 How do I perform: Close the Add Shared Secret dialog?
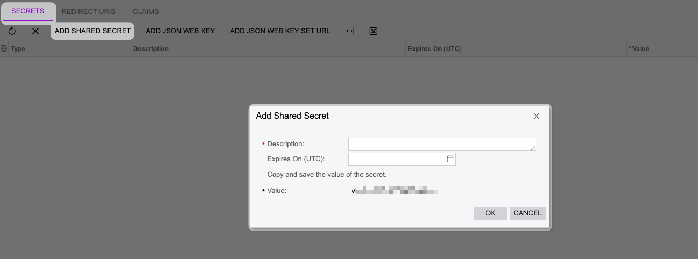536,116
